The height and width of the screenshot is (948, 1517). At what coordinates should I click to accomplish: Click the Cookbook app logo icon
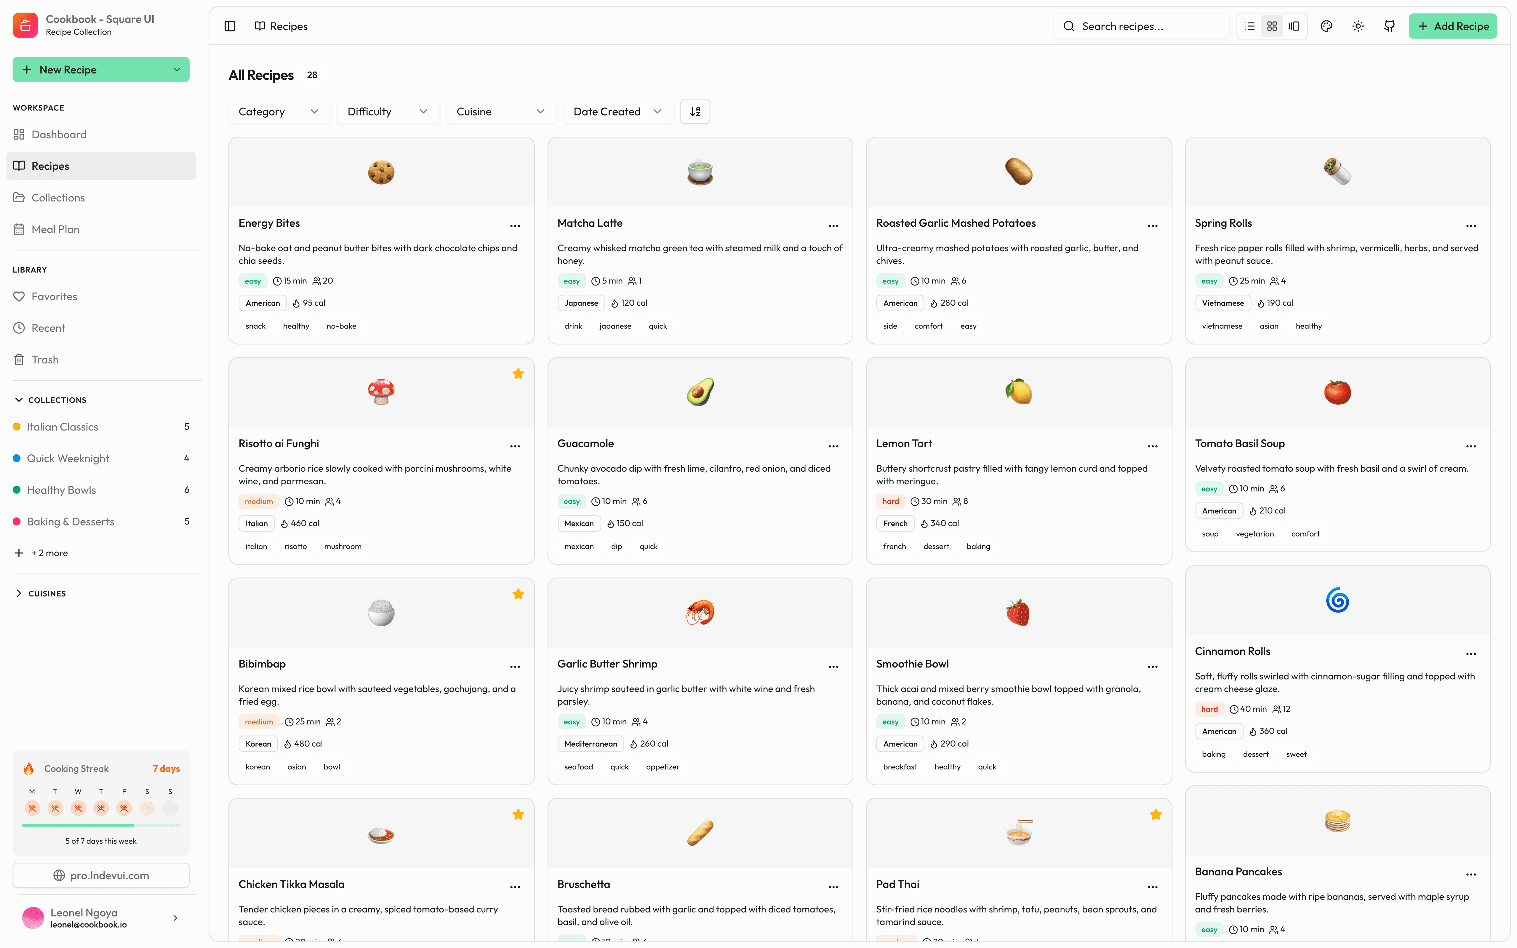tap(25, 25)
